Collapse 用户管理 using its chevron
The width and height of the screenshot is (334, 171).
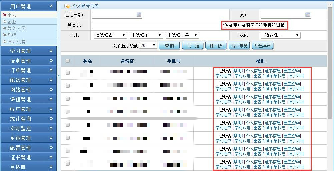[x=51, y=6]
